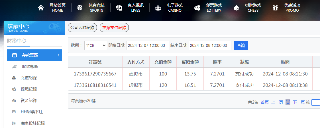Click the page number input box

click(316, 102)
